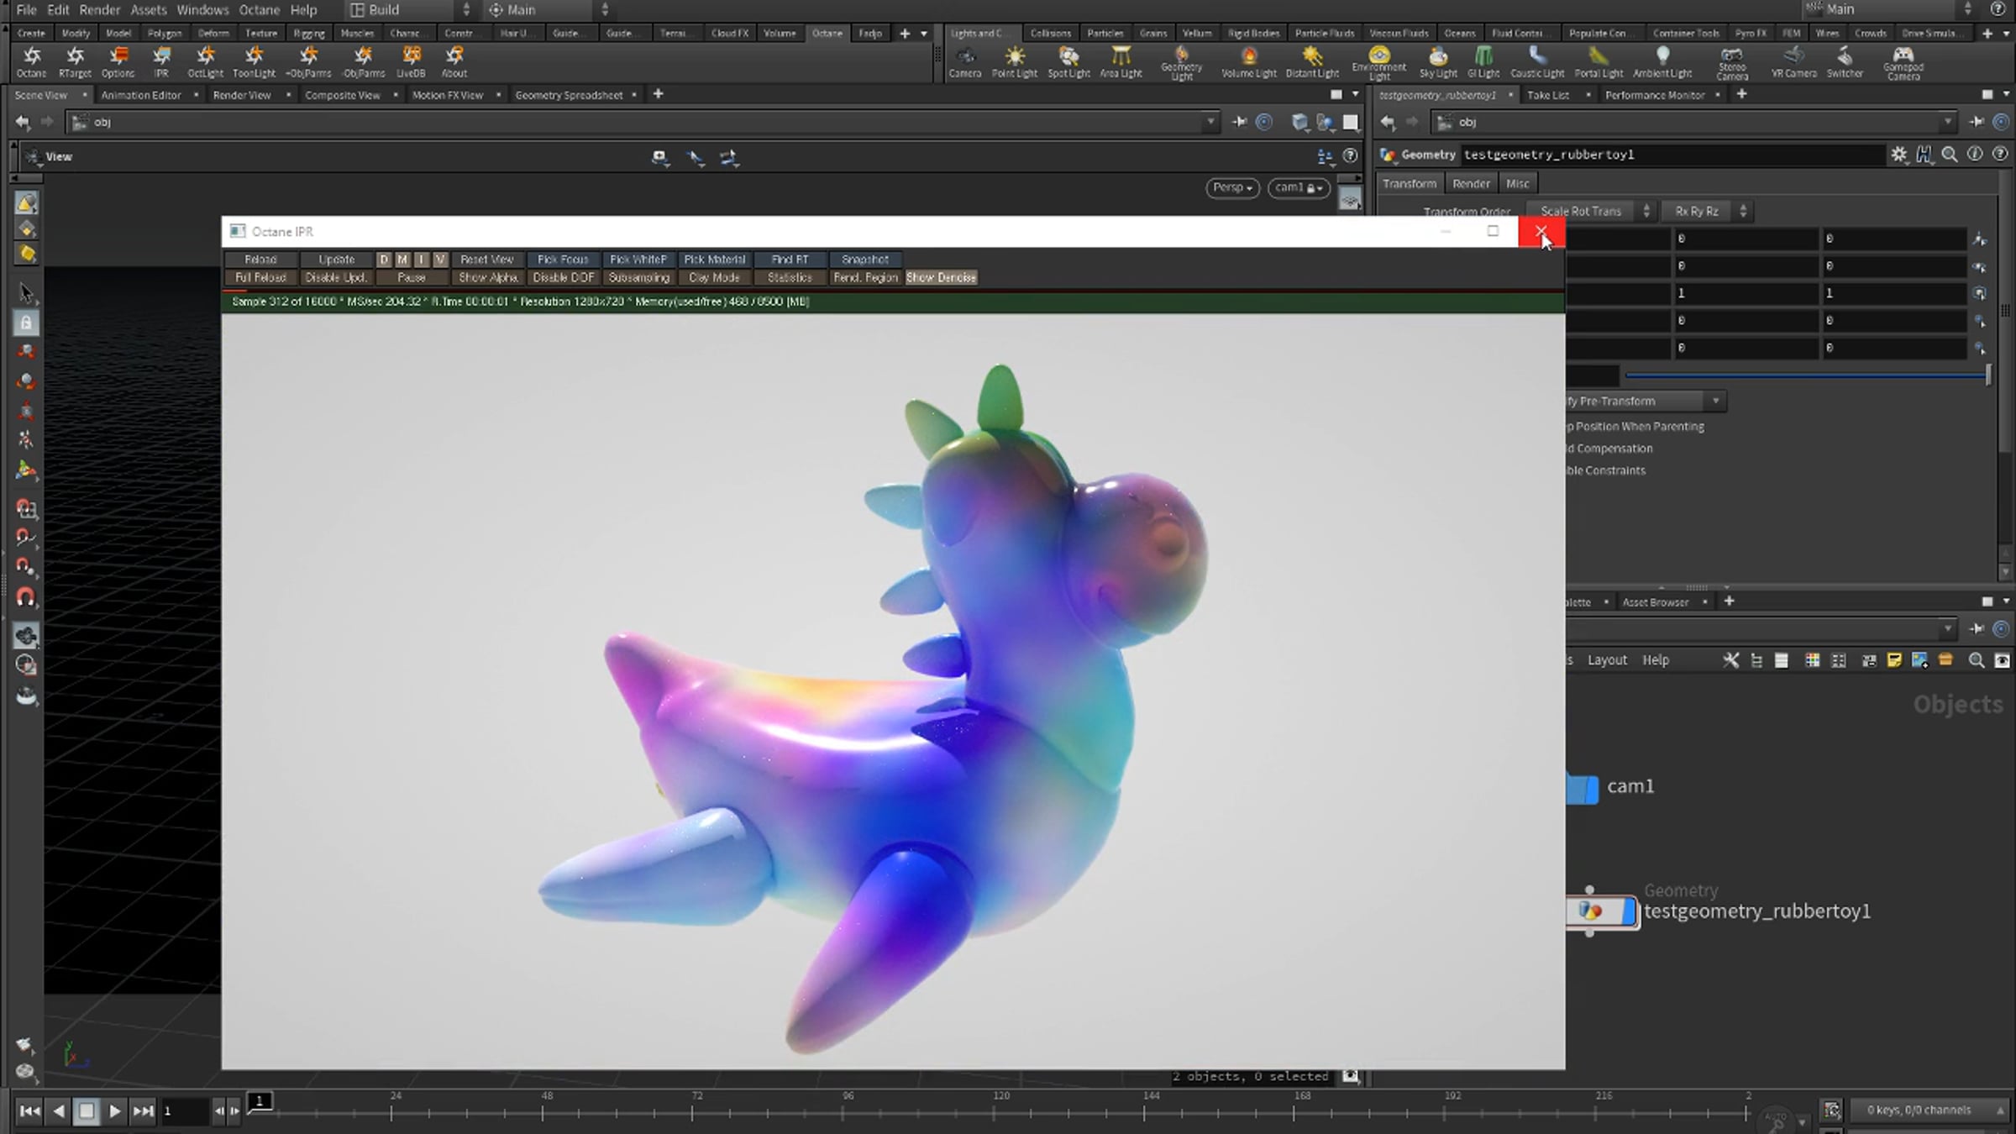Viewport: 2016px width, 1134px height.
Task: Add an OctLight from the shelf
Action: 206,61
